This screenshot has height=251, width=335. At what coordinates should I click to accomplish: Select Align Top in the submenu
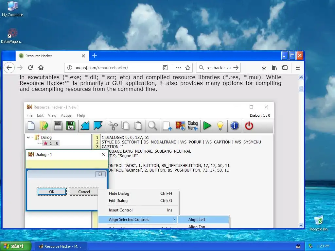[x=203, y=226]
